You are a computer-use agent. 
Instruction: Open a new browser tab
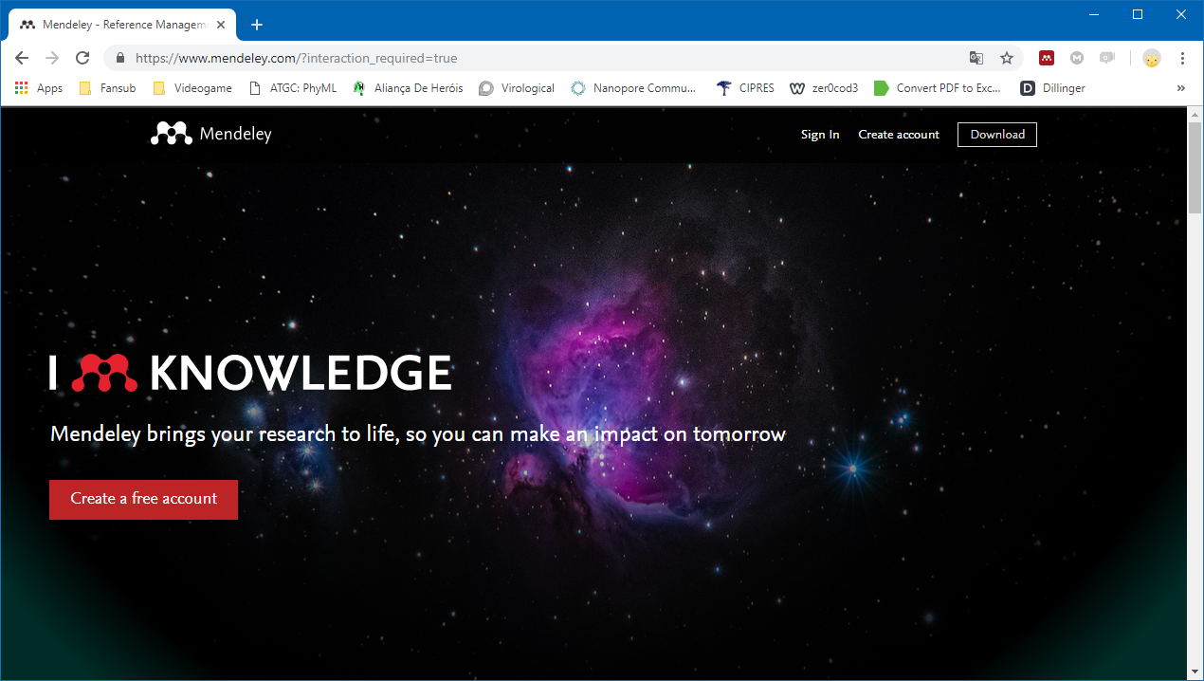coord(257,25)
